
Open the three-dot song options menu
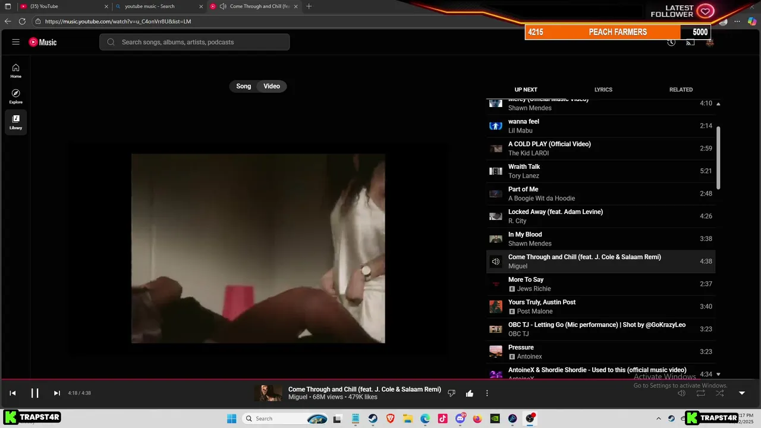coord(487,393)
